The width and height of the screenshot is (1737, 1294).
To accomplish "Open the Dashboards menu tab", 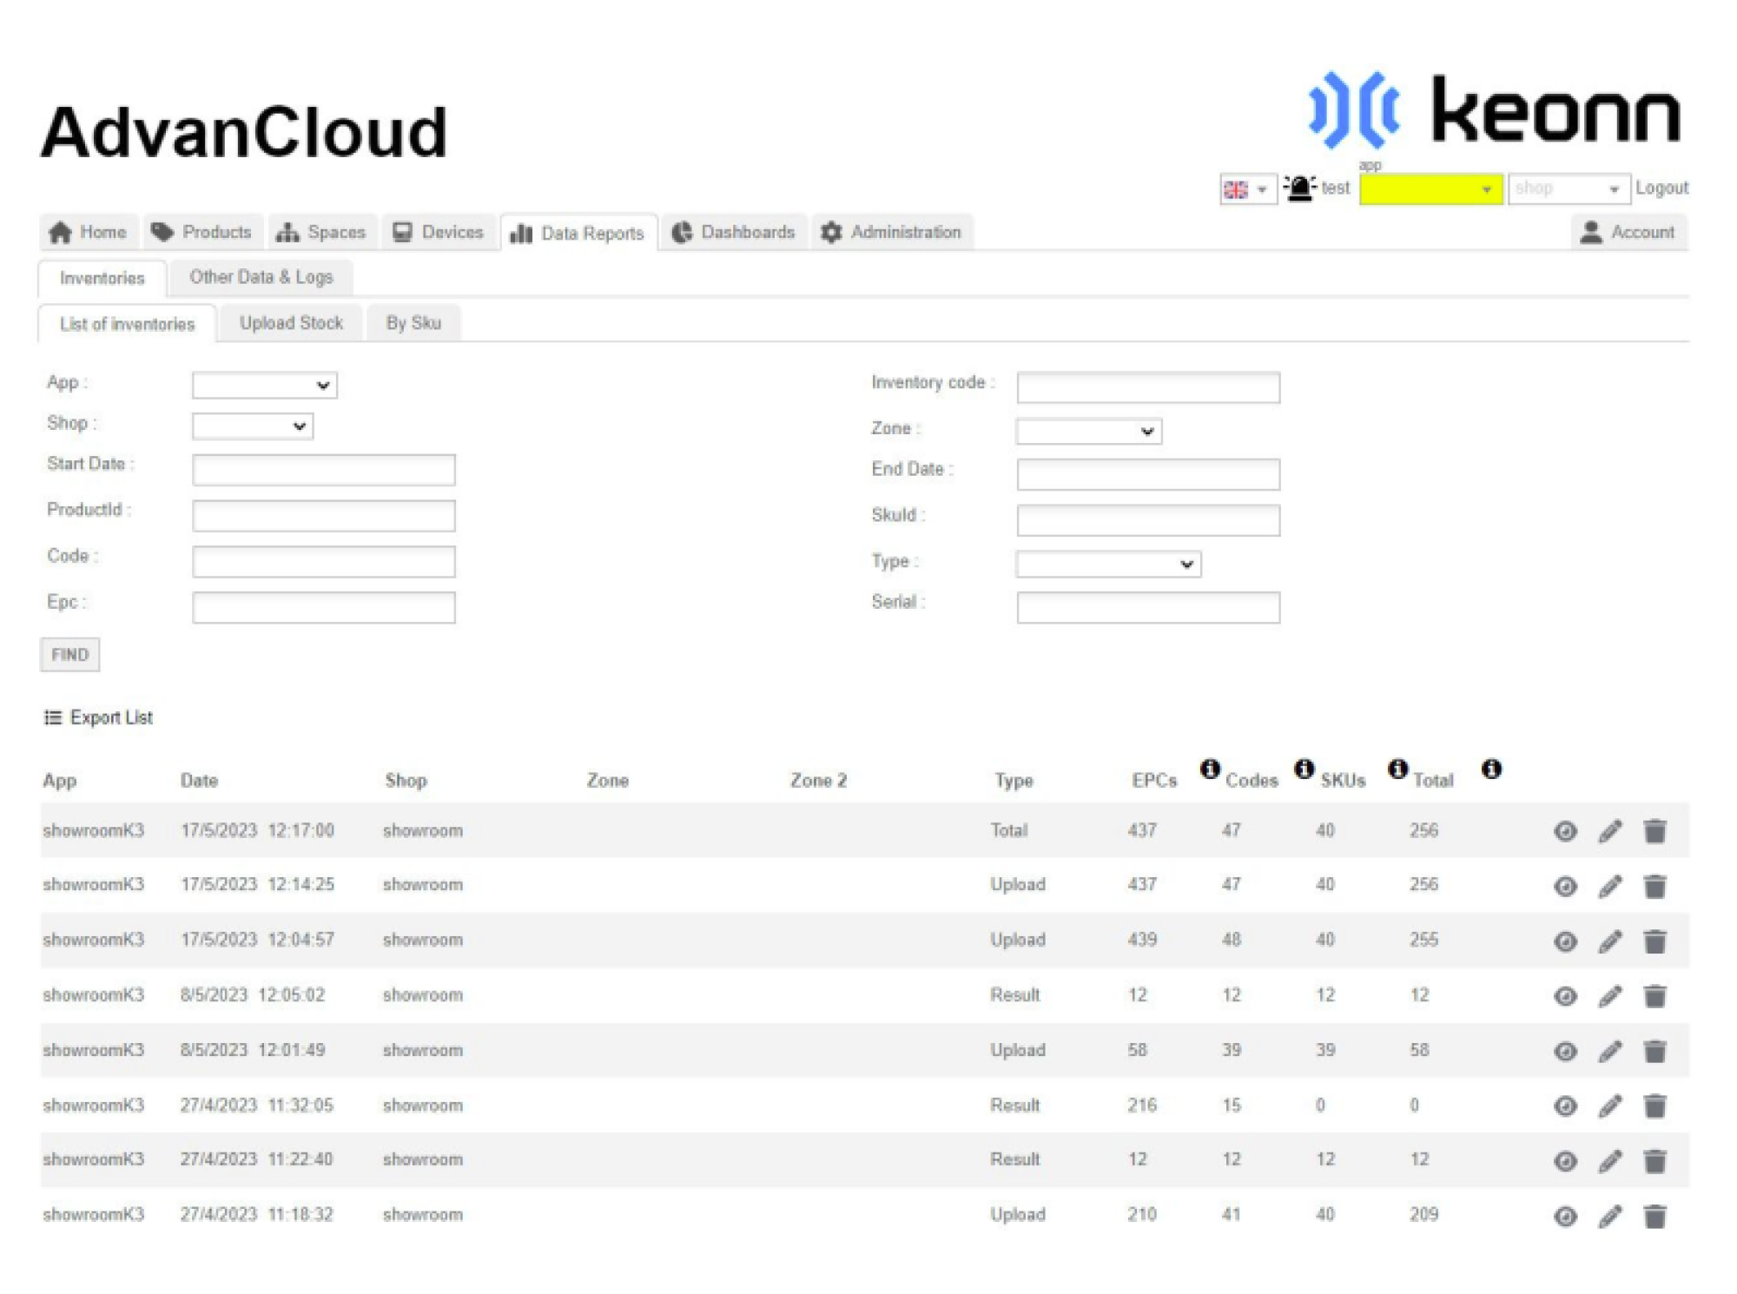I will pyautogui.click(x=734, y=233).
